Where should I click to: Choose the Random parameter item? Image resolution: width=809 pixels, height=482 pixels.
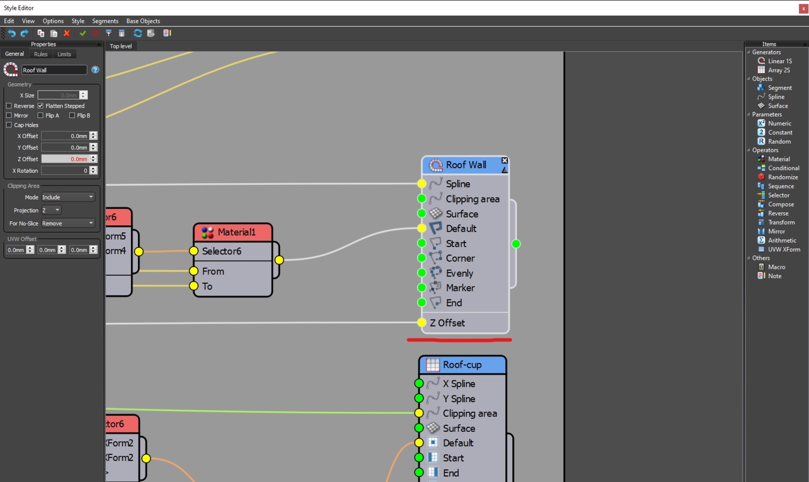774,141
